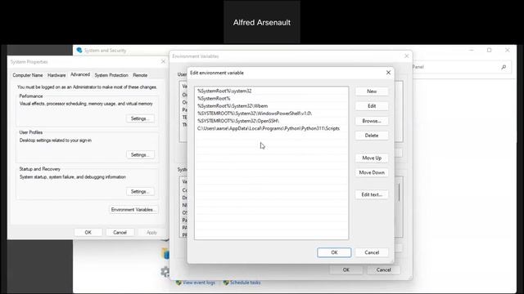Screen dimensions: 524x294
Task: Open the Schedule tasks link
Action: 246,283
